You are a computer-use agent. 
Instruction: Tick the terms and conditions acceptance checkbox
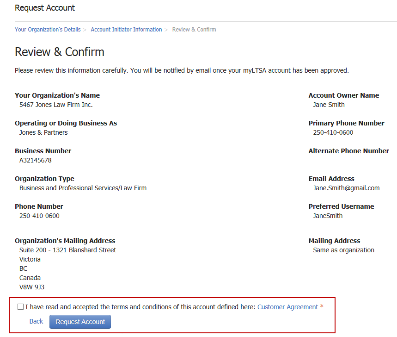click(x=20, y=306)
